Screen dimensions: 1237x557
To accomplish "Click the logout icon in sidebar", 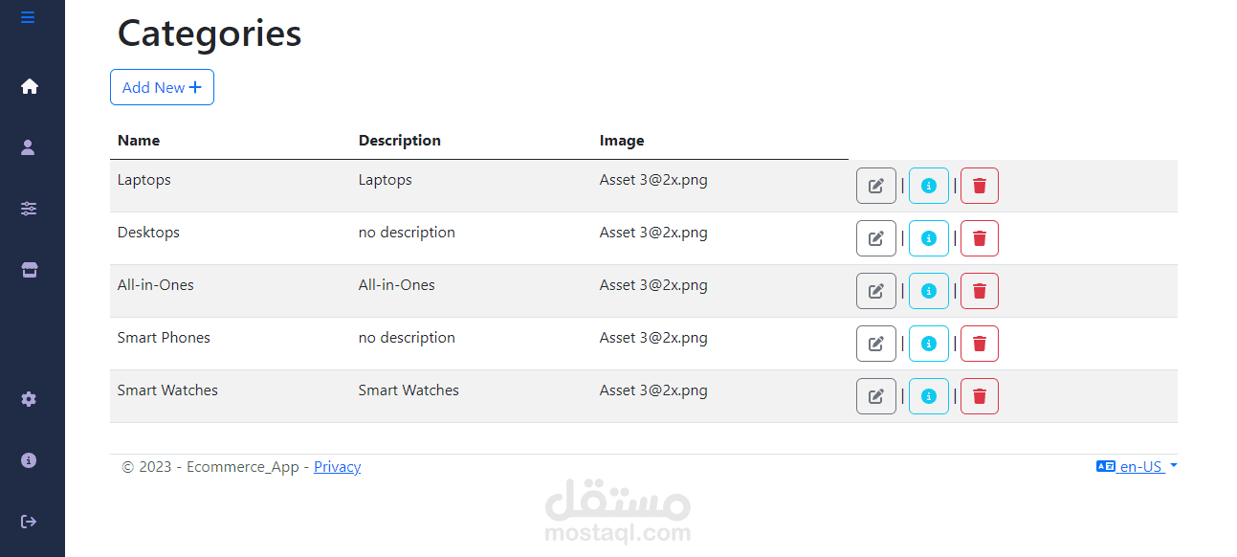I will (29, 522).
